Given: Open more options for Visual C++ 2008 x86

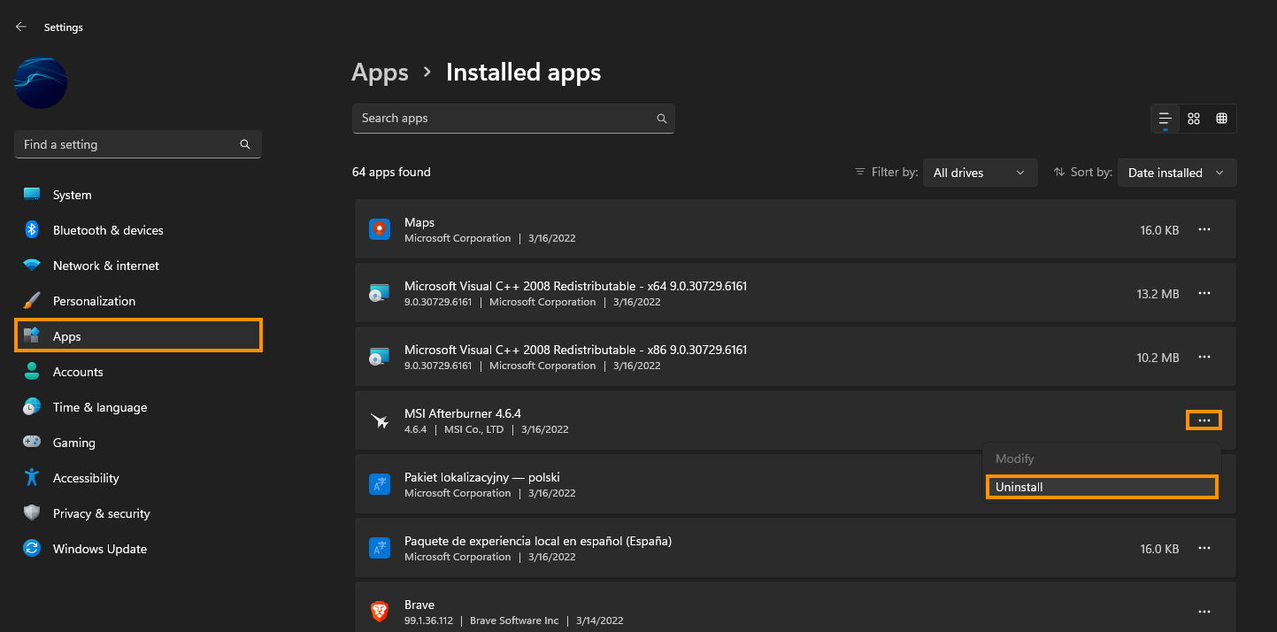Looking at the screenshot, I should [x=1204, y=357].
